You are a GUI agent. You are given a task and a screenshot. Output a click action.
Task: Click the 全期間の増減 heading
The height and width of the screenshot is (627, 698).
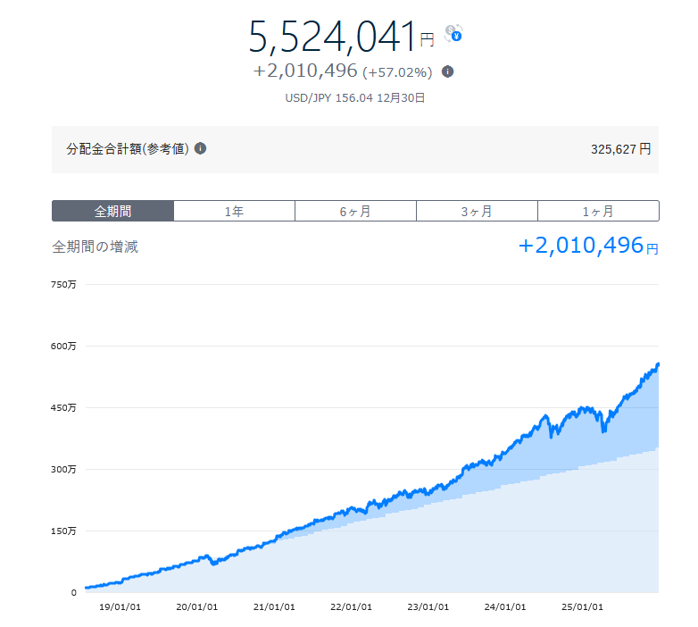point(96,247)
